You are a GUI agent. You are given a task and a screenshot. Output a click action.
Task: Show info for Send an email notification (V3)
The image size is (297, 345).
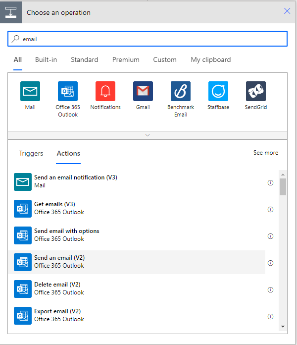[270, 182]
